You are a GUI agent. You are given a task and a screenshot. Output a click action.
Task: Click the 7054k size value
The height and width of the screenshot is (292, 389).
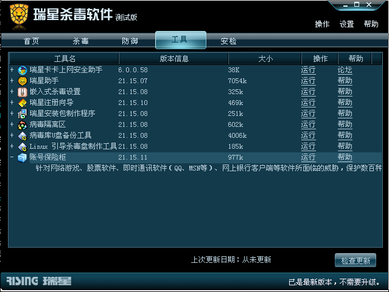click(237, 81)
